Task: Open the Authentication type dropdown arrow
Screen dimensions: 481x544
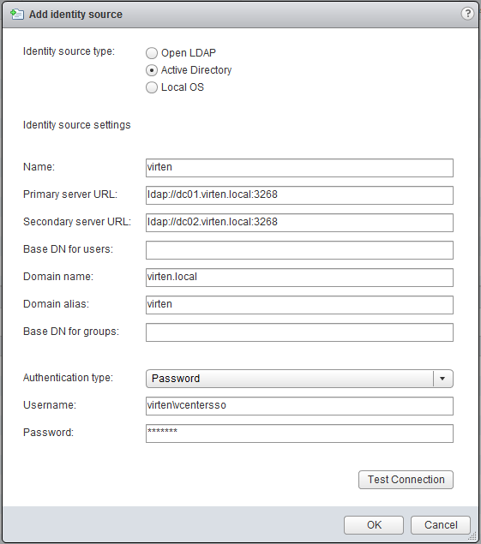Action: coord(442,379)
